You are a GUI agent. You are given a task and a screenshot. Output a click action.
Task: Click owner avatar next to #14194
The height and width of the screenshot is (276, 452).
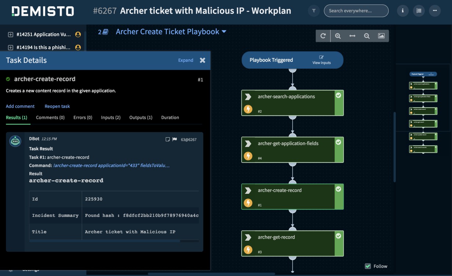[78, 47]
